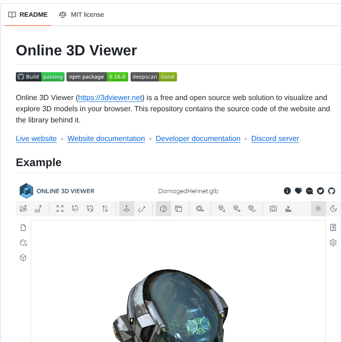Click the cube with code brackets share icon

252,208
